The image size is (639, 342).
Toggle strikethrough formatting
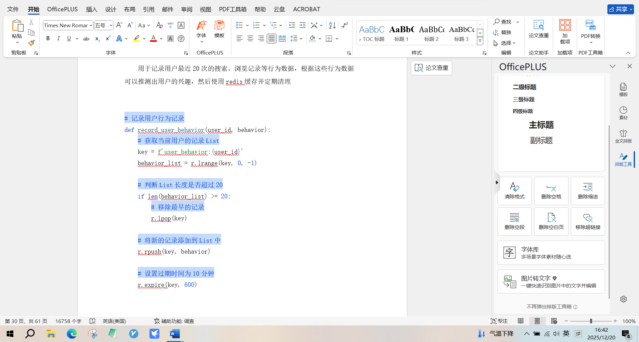[x=86, y=39]
